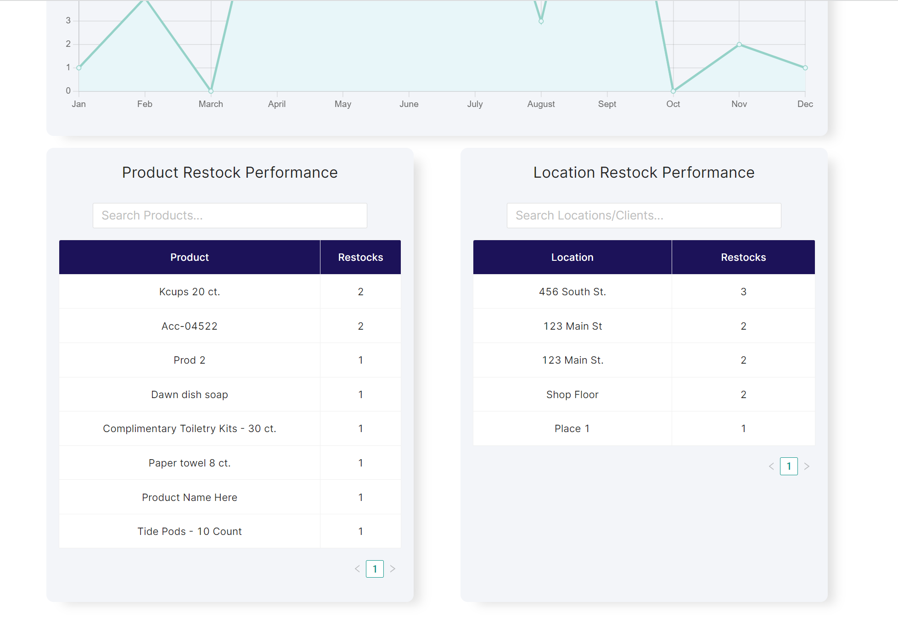
Task: Click the August data point on chart
Action: pyautogui.click(x=541, y=21)
